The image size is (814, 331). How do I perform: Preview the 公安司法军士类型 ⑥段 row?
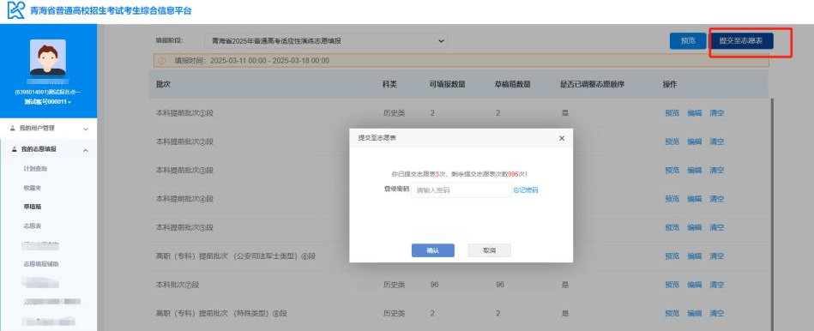coord(672,256)
